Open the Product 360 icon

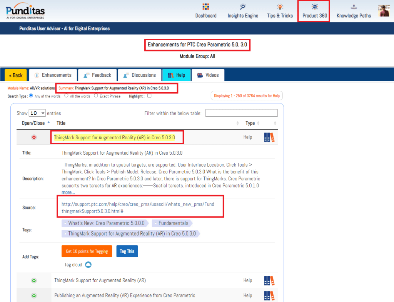pyautogui.click(x=314, y=7)
